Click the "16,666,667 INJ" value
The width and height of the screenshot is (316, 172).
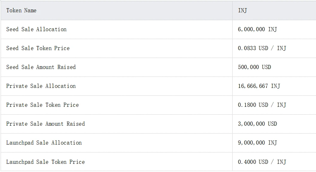(259, 86)
